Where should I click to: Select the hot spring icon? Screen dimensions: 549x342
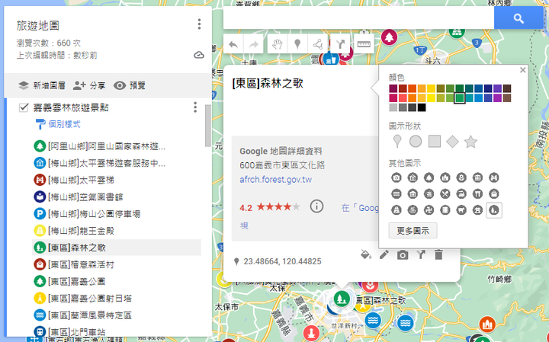(413, 210)
